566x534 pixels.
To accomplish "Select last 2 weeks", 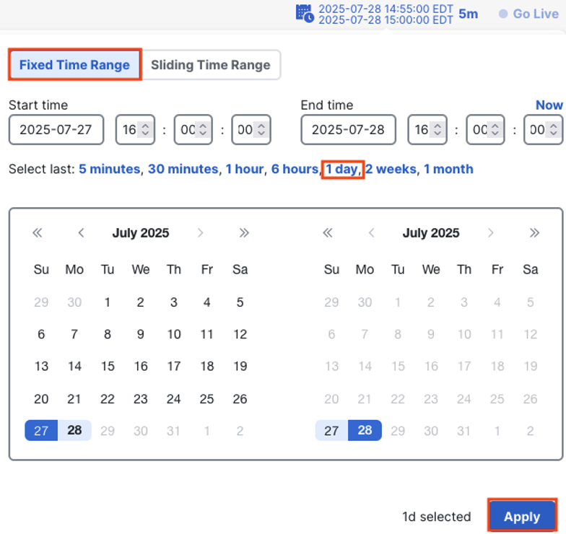I will pyautogui.click(x=391, y=169).
